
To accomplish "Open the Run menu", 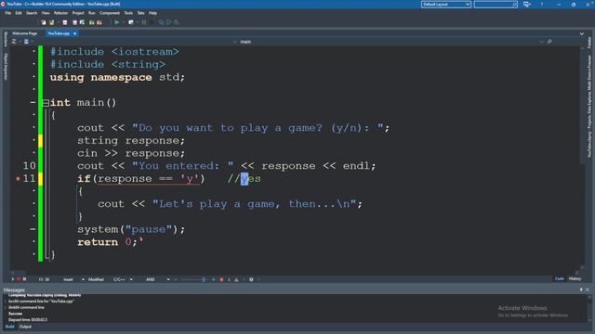I will [92, 13].
